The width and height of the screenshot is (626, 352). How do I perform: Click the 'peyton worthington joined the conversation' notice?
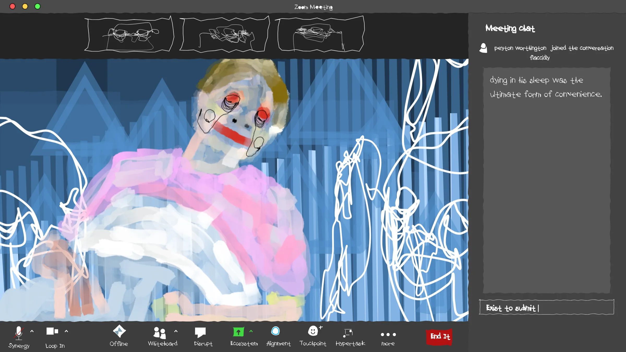[553, 53]
